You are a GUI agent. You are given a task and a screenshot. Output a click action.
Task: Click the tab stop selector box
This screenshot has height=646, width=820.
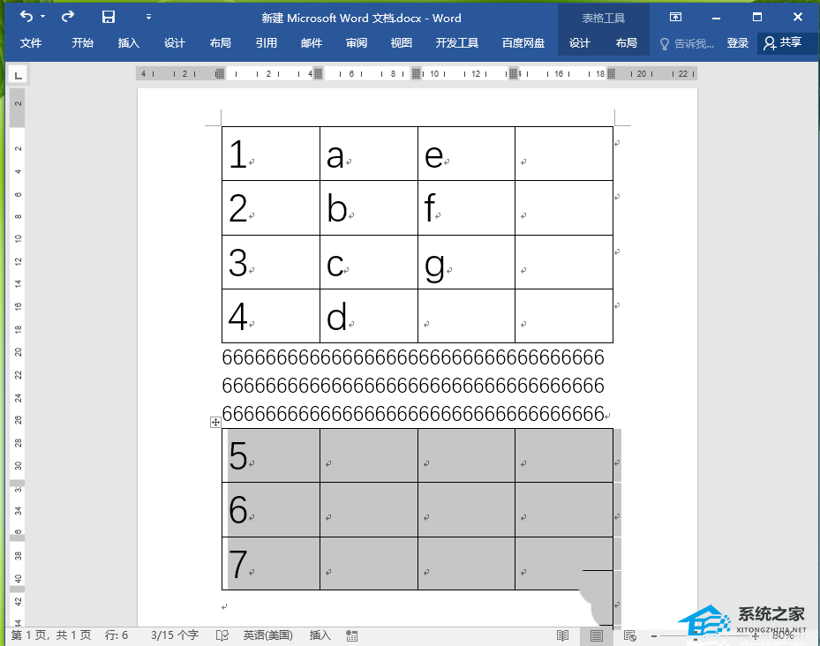[x=19, y=75]
